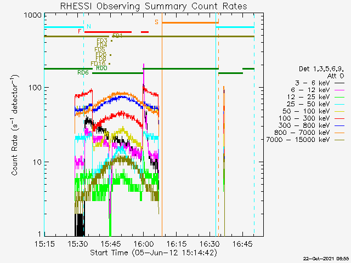Viewport: 351px width, 263px height.
Task: Select the 25 - 50 keV legend label
Action: coord(308,104)
